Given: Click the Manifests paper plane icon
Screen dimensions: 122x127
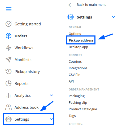Looking at the screenshot, I should tap(8, 60).
